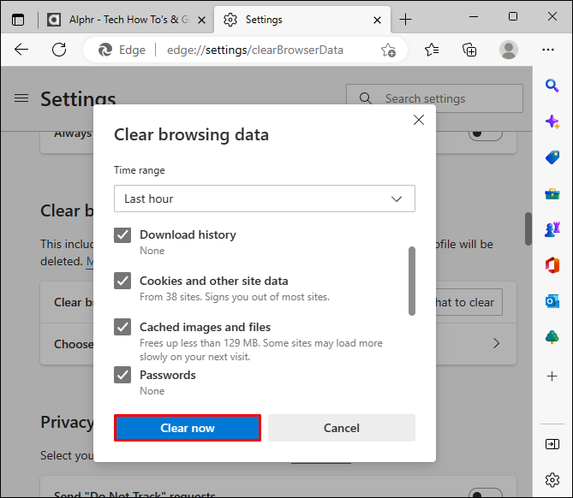Click the Cancel button

click(341, 428)
